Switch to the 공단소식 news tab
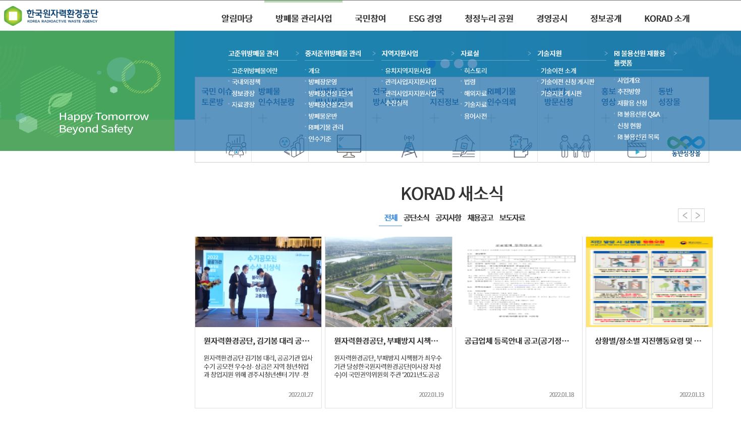Viewport: 741px width, 422px height. [x=416, y=218]
